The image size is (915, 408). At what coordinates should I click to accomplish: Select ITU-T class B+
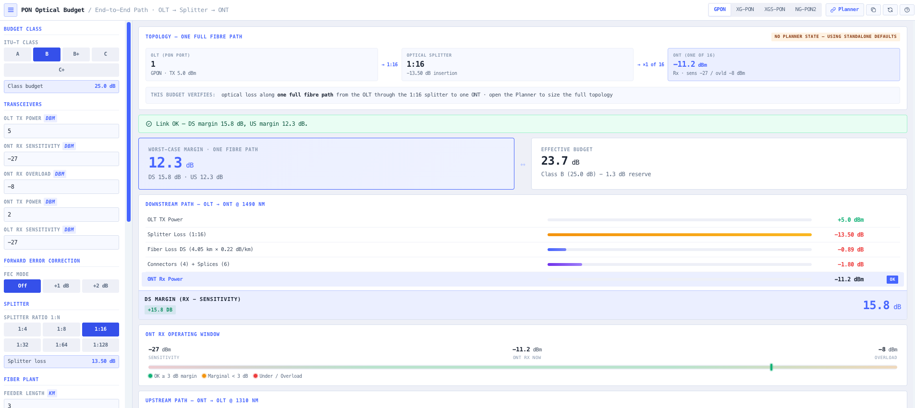[x=76, y=54]
